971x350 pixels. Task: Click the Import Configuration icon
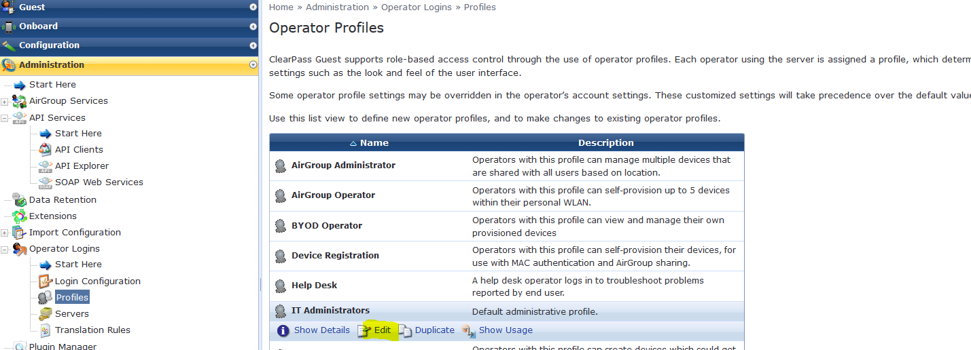click(x=19, y=233)
